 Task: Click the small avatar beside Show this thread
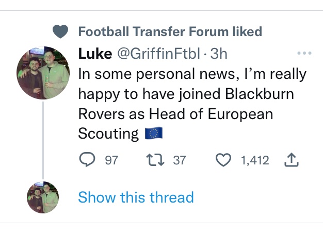pos(43,197)
